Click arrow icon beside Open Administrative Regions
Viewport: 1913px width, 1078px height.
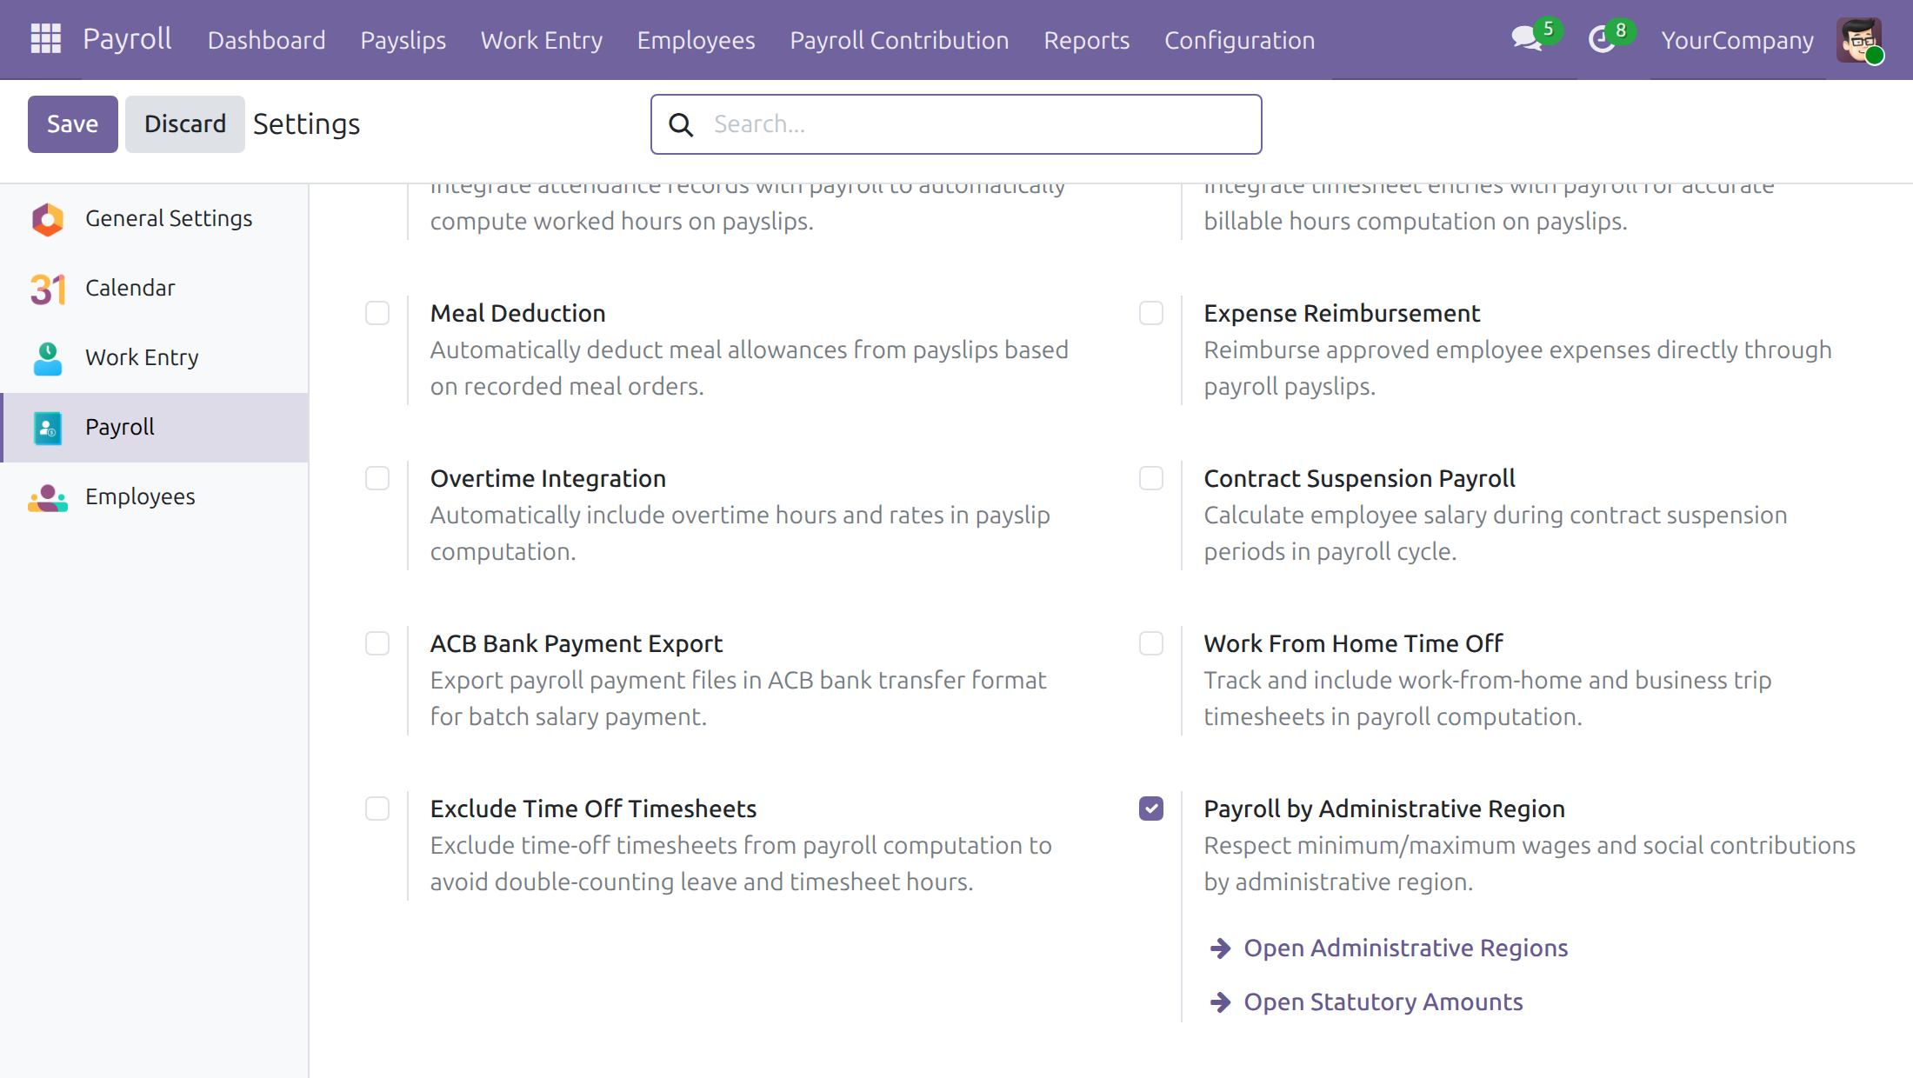tap(1220, 948)
